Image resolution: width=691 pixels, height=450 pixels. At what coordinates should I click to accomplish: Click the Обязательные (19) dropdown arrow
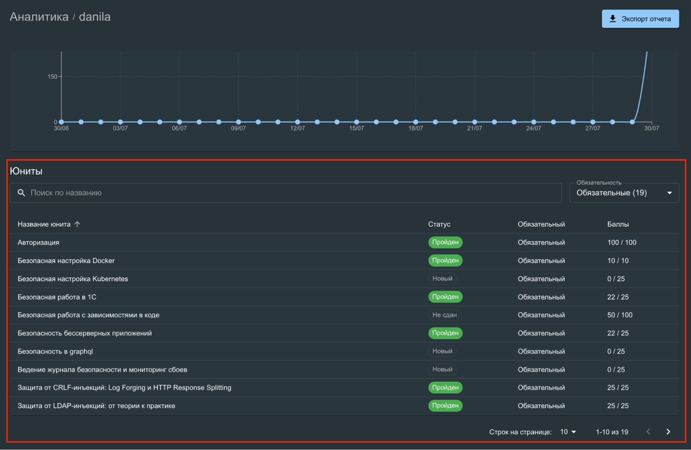click(670, 193)
